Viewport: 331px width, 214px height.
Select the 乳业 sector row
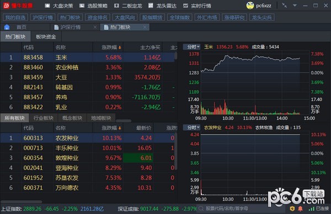87,107
